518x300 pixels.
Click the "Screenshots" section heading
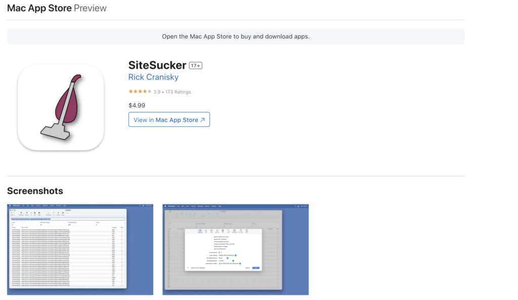[35, 191]
